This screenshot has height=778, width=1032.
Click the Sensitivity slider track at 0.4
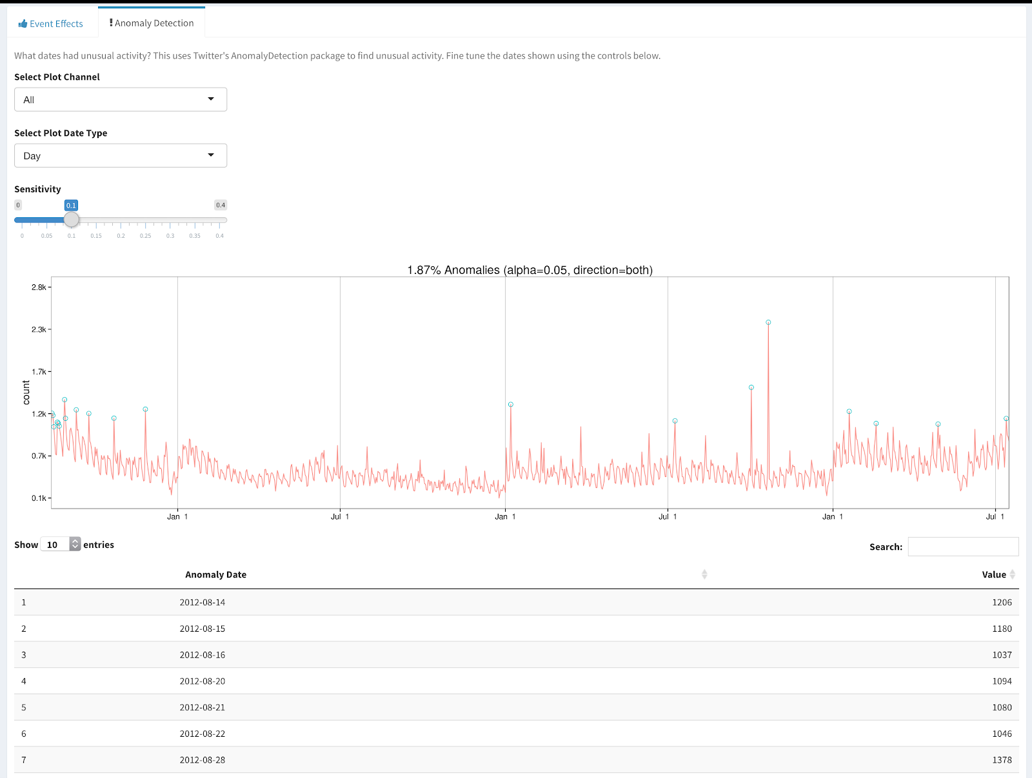point(219,220)
